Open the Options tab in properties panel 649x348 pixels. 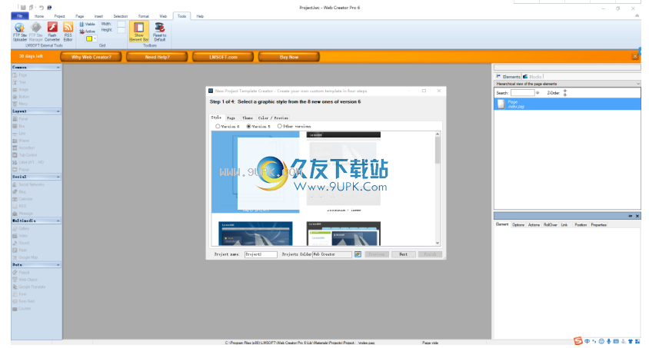pyautogui.click(x=518, y=225)
